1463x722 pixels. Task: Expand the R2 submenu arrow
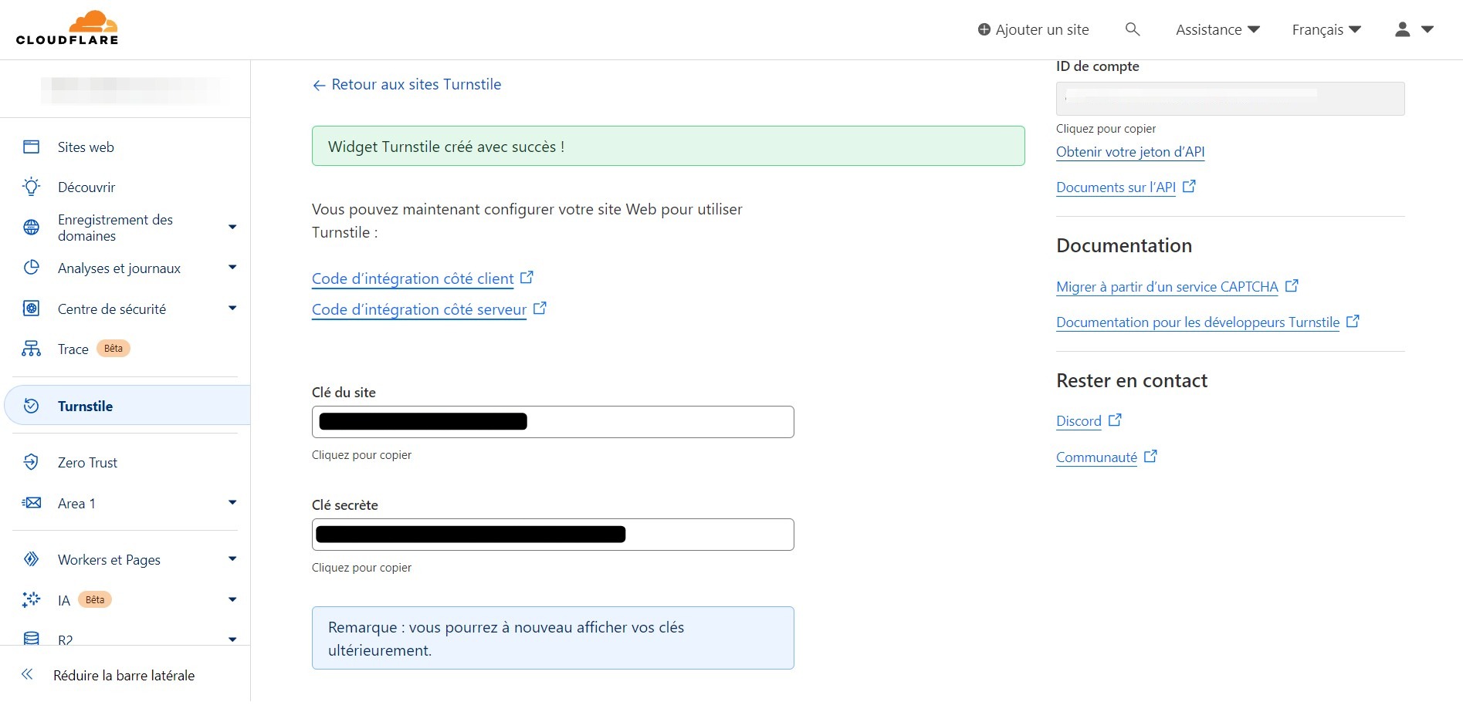(x=232, y=639)
